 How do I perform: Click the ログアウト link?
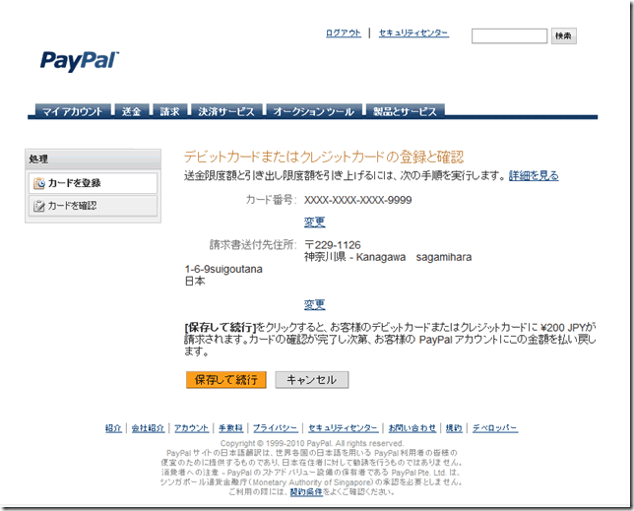(344, 33)
